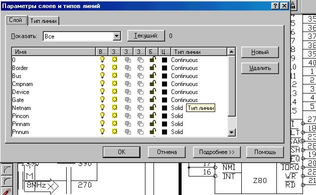This screenshot has height=195, width=316.
Task: Expand details with Подробнее >> button
Action: (x=217, y=152)
